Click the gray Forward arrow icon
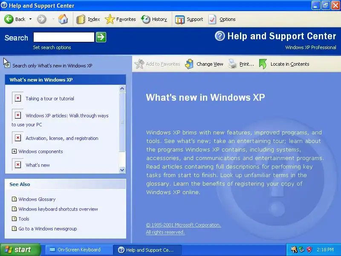341x256 pixels. [x=41, y=19]
